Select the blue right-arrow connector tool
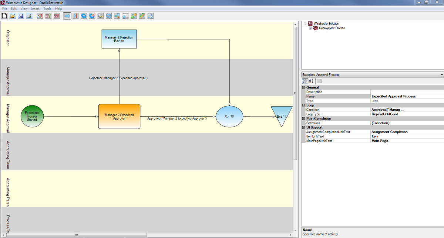Screen dimensions: 444x238 click(x=67, y=16)
